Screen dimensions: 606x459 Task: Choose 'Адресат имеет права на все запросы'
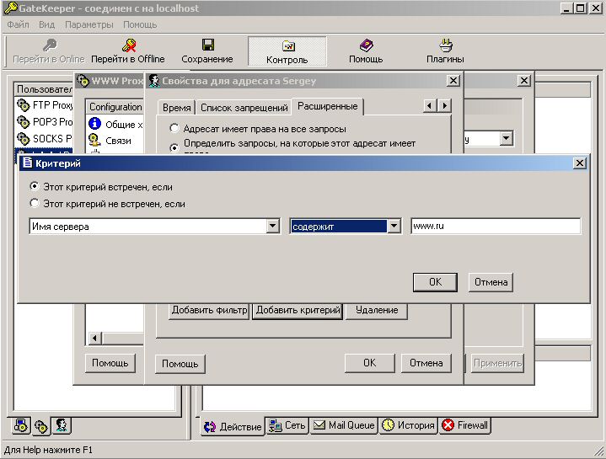(174, 128)
